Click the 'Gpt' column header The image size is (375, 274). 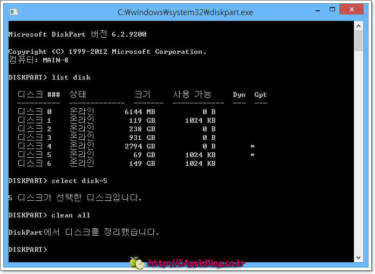point(261,95)
